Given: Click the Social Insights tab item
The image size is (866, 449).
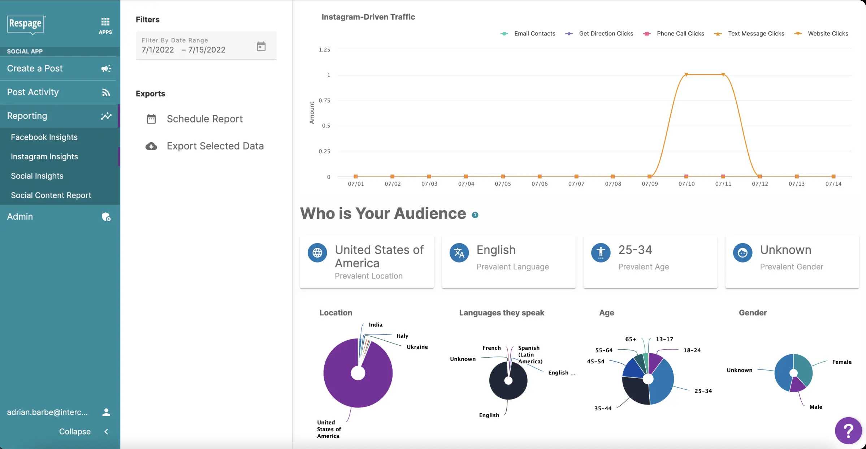Looking at the screenshot, I should coord(36,175).
